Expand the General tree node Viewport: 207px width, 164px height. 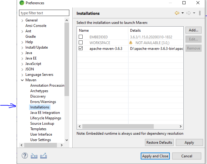(x=22, y=21)
